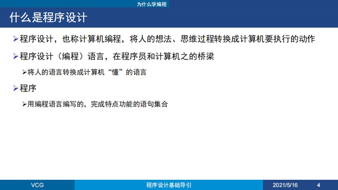Click the arrow bullet before '程序设计,也称计算机编程'

[16, 39]
